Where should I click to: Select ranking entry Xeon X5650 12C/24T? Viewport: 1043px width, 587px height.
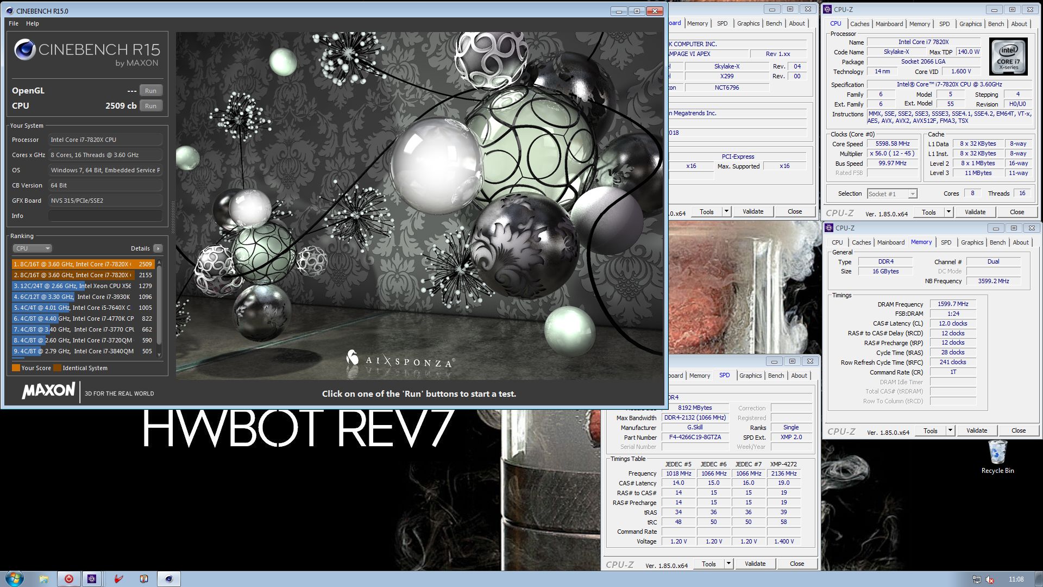[83, 286]
